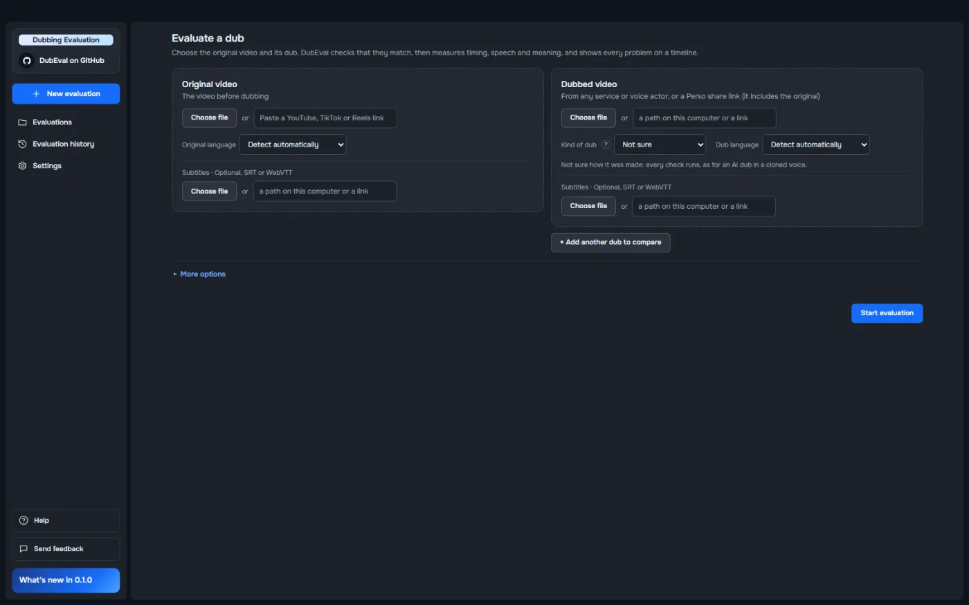Choose file for Original video subtitles
The height and width of the screenshot is (605, 969).
point(209,192)
